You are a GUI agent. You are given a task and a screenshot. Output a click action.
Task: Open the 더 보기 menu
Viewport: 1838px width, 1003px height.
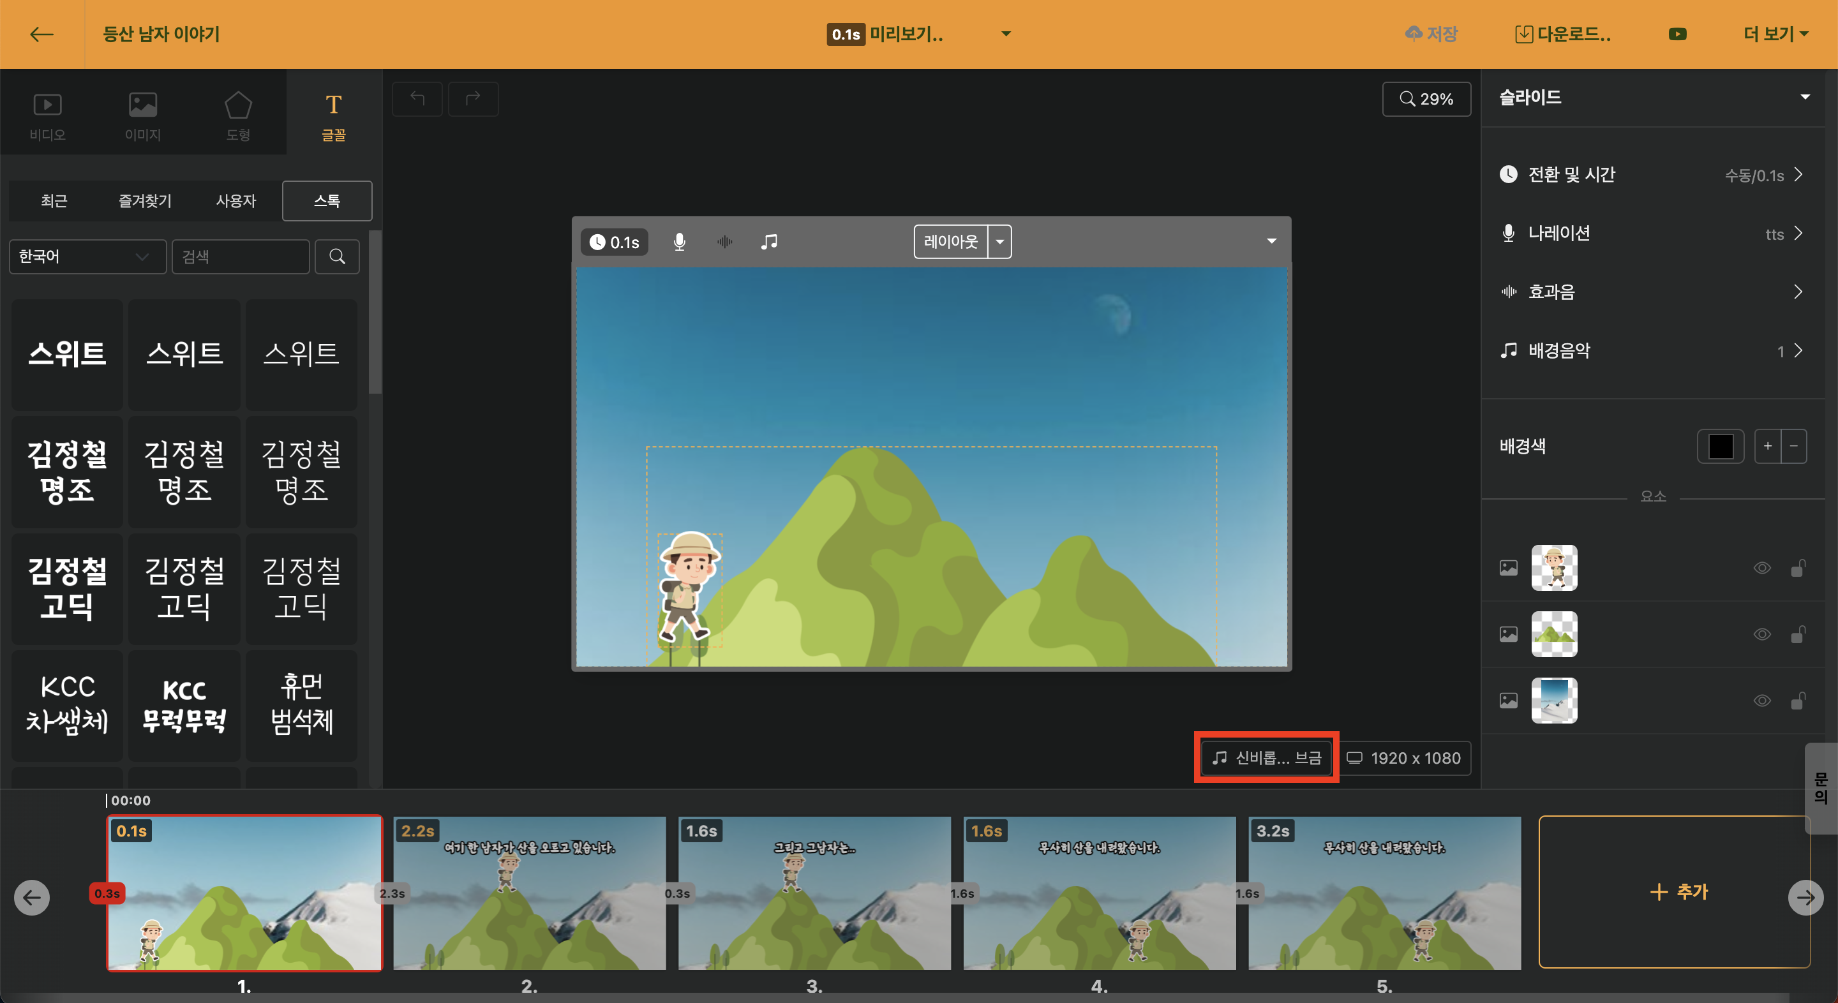1774,34
